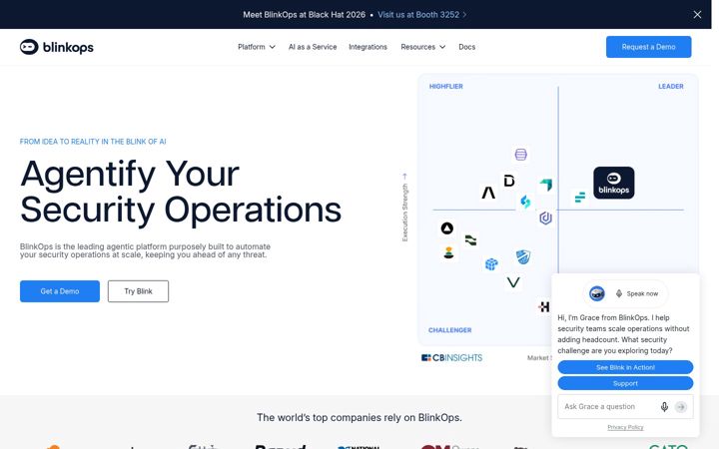Click the teal arrow logo near the vertical axis
The height and width of the screenshot is (449, 719).
545,185
